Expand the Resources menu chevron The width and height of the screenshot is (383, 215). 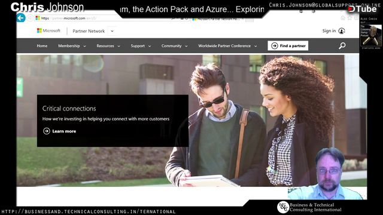click(118, 46)
